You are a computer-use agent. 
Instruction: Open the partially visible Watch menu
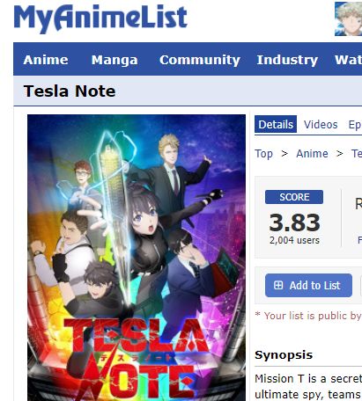[x=348, y=60]
